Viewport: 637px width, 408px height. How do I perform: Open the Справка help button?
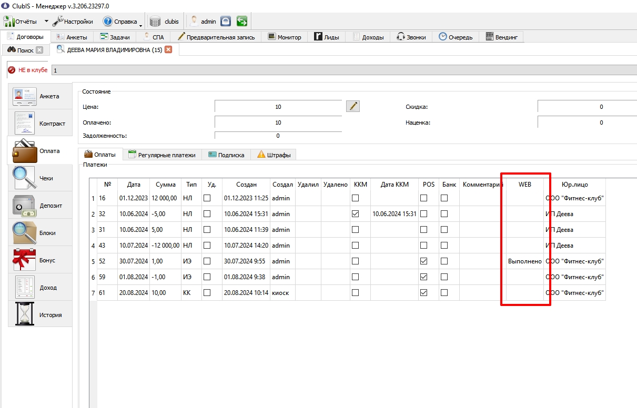click(120, 22)
